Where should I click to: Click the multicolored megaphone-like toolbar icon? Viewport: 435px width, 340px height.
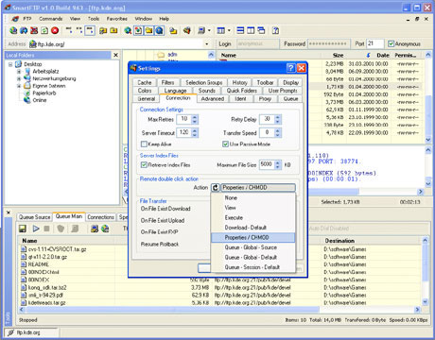[x=187, y=30]
